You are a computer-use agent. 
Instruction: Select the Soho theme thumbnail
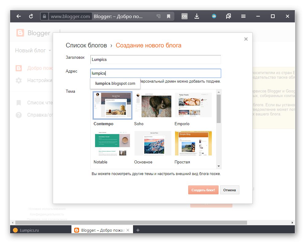(153, 105)
